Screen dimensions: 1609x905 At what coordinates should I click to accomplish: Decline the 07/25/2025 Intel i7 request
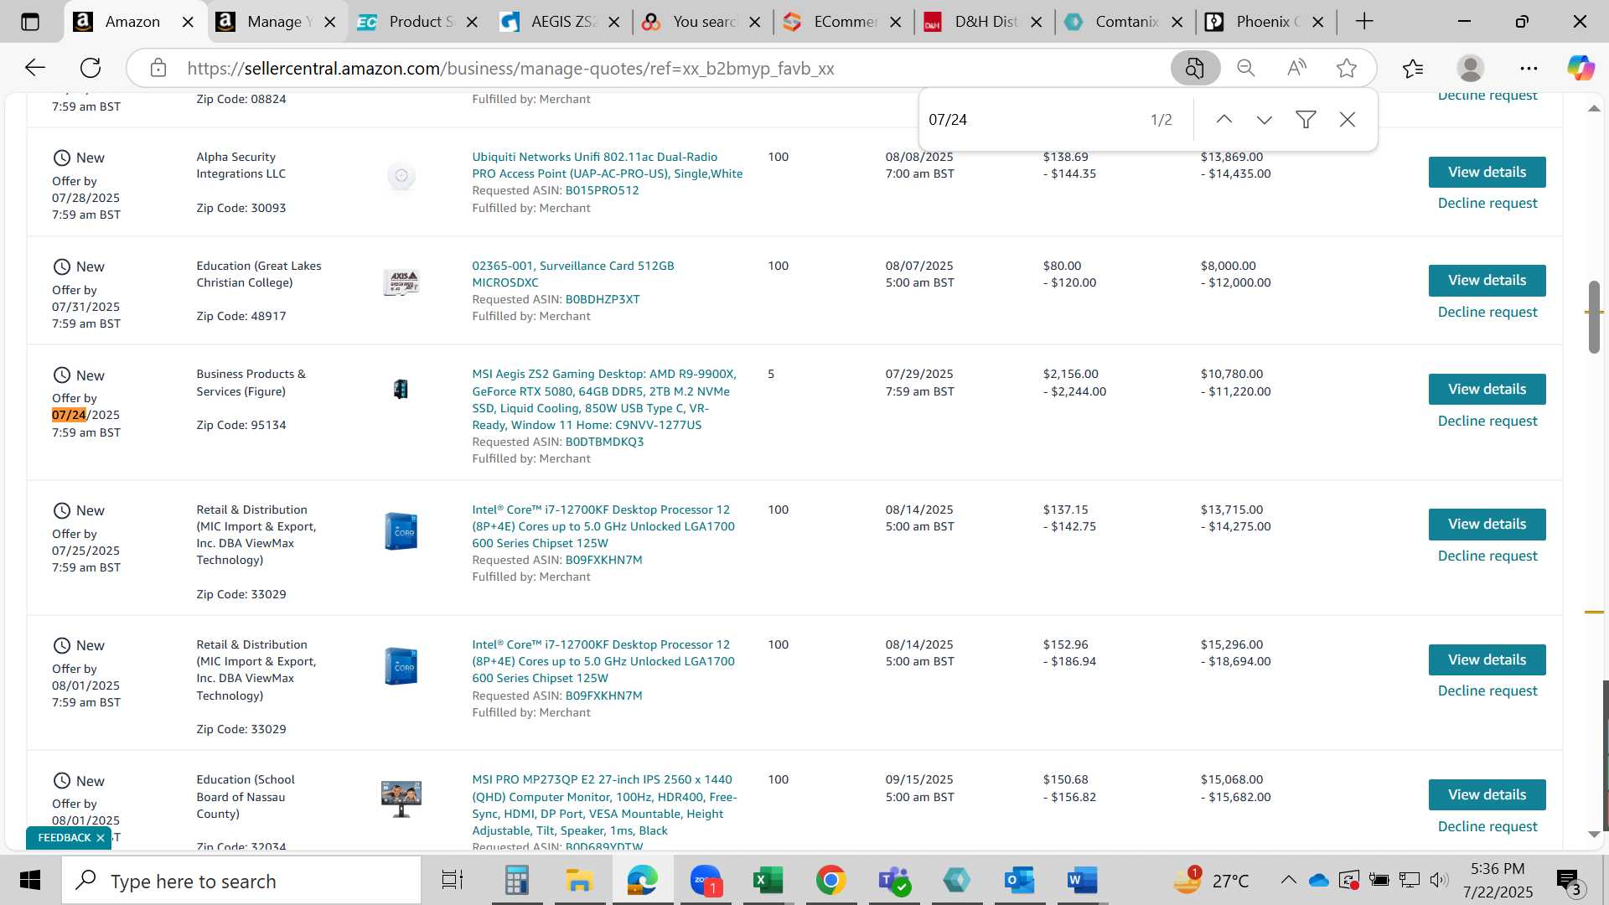point(1487,556)
